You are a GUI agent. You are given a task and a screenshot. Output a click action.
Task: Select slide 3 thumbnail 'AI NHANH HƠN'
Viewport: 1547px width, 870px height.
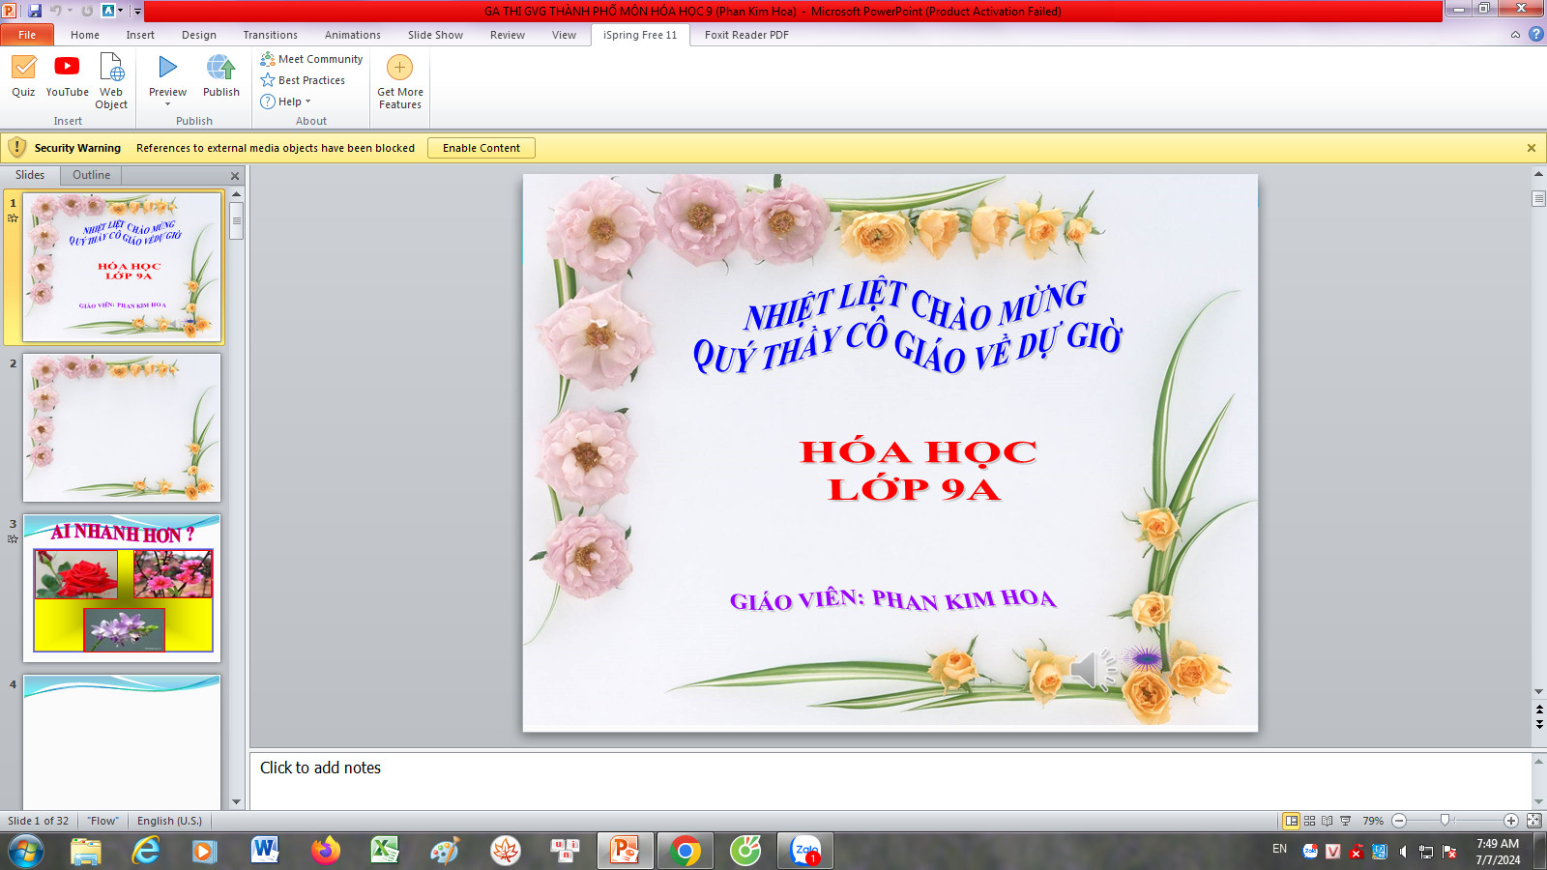pyautogui.click(x=122, y=588)
